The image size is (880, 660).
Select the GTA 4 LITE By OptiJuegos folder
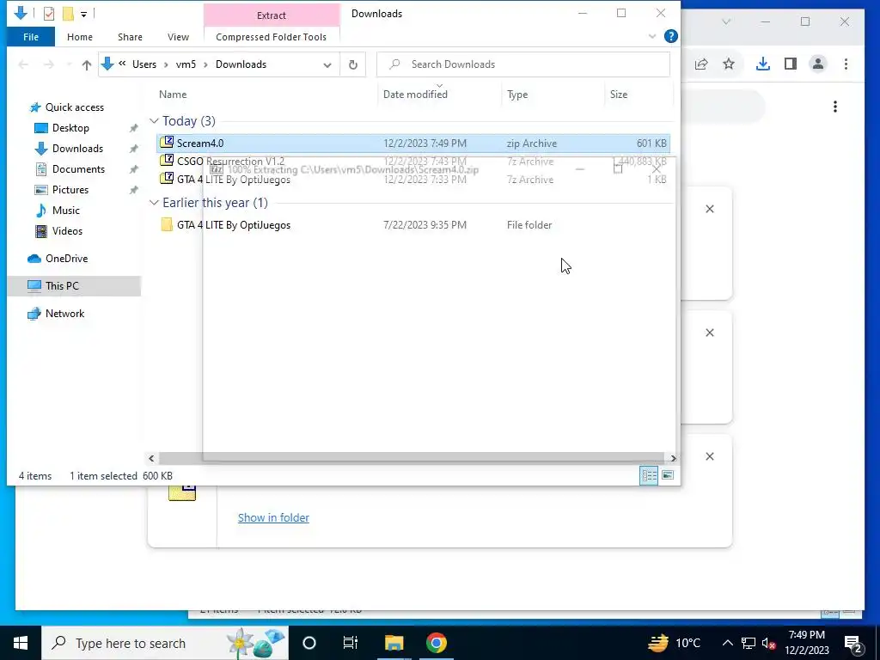coord(413,225)
